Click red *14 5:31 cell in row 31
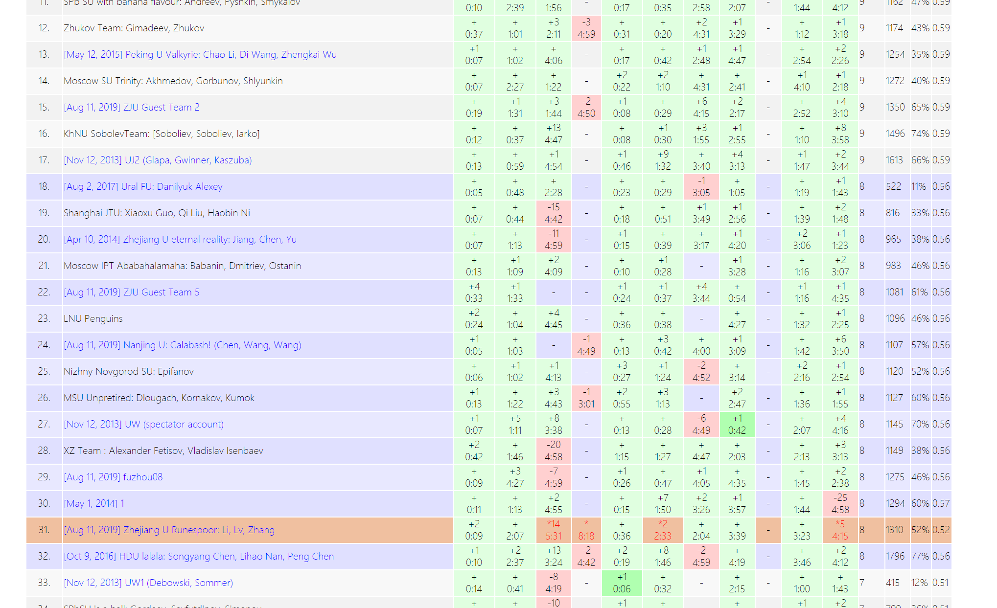The width and height of the screenshot is (997, 608). point(554,530)
